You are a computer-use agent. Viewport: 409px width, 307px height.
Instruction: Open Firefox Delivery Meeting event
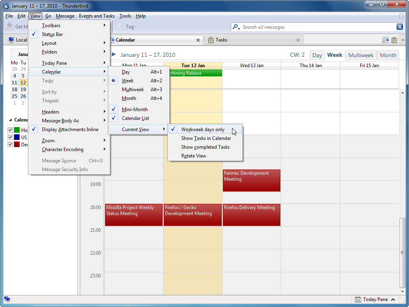point(252,215)
